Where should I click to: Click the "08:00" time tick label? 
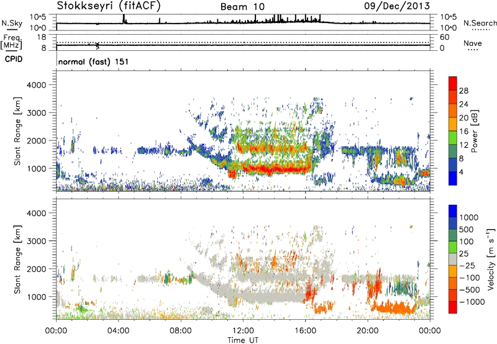click(x=180, y=331)
